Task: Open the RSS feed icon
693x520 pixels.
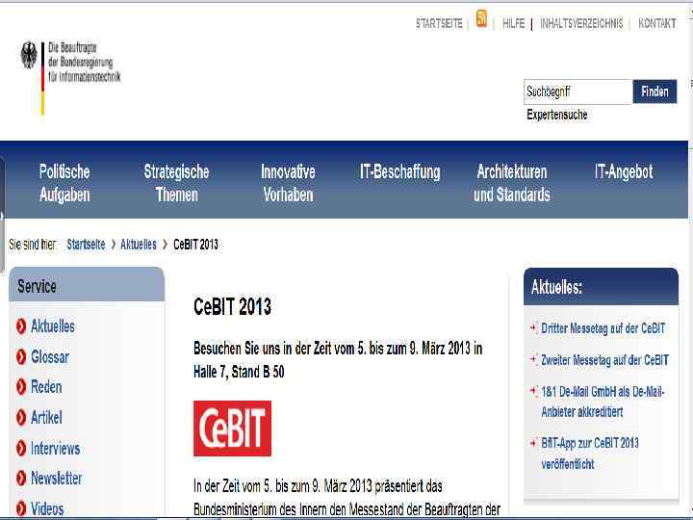Action: click(x=482, y=19)
